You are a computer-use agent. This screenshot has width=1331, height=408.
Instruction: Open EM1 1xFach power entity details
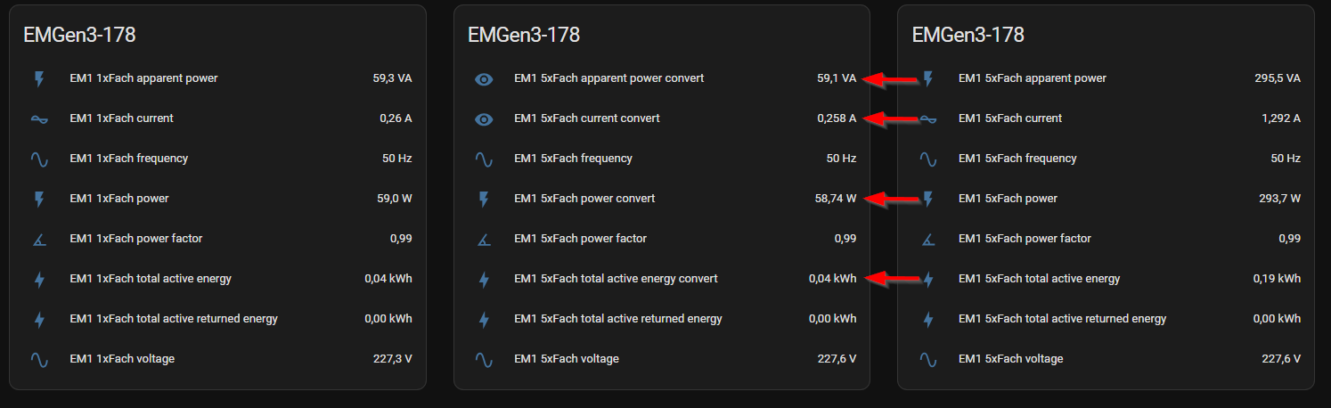[x=218, y=199]
